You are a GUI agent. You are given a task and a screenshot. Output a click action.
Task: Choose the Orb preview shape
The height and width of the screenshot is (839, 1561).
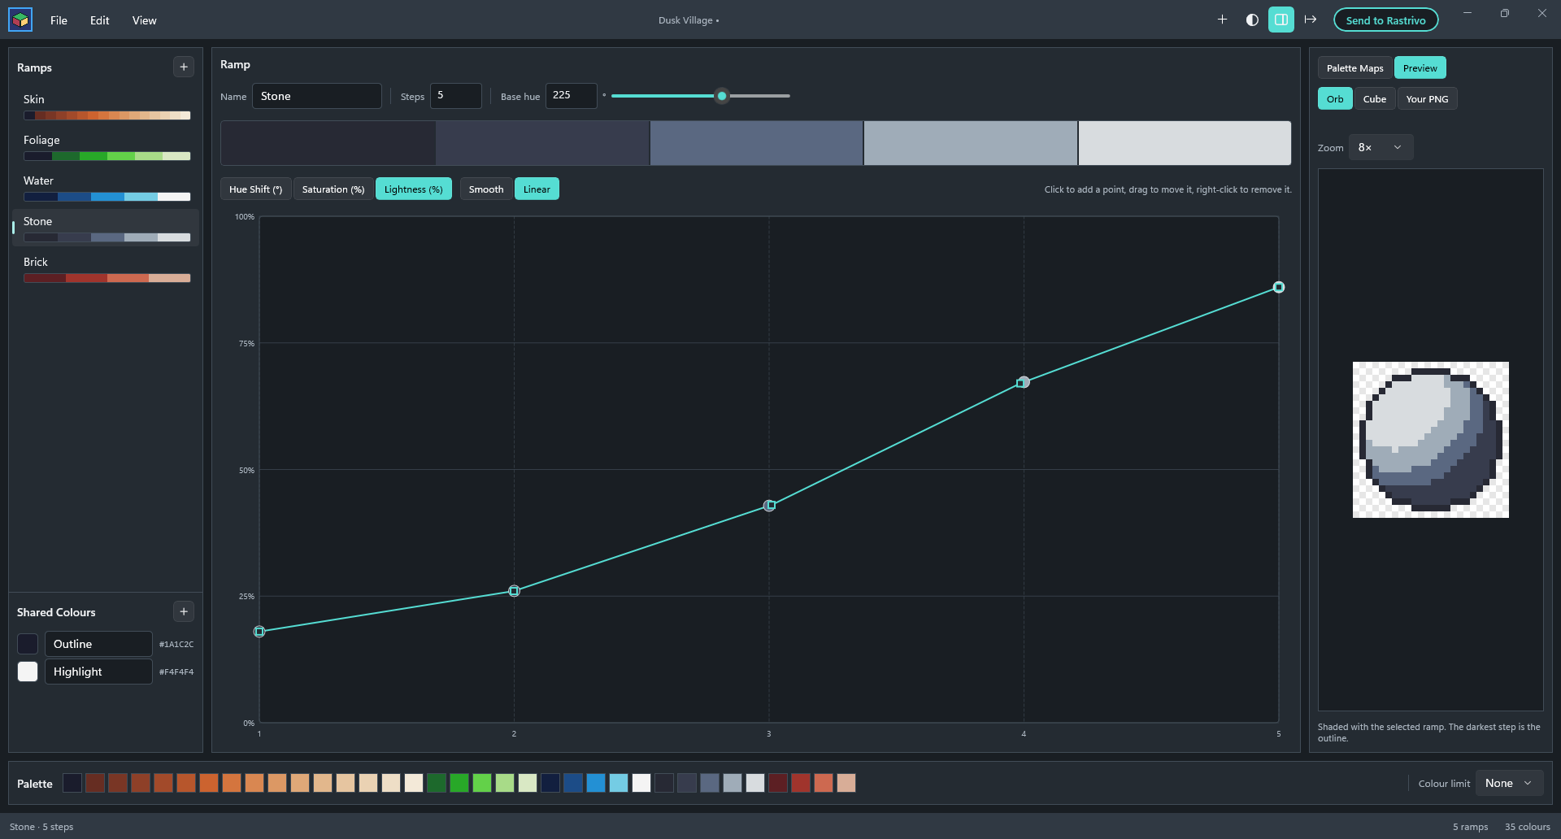click(1335, 98)
